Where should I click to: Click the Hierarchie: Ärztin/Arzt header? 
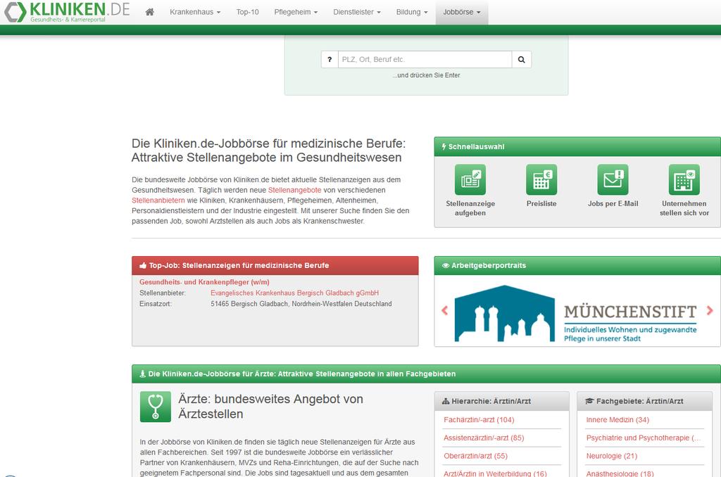tap(501, 401)
